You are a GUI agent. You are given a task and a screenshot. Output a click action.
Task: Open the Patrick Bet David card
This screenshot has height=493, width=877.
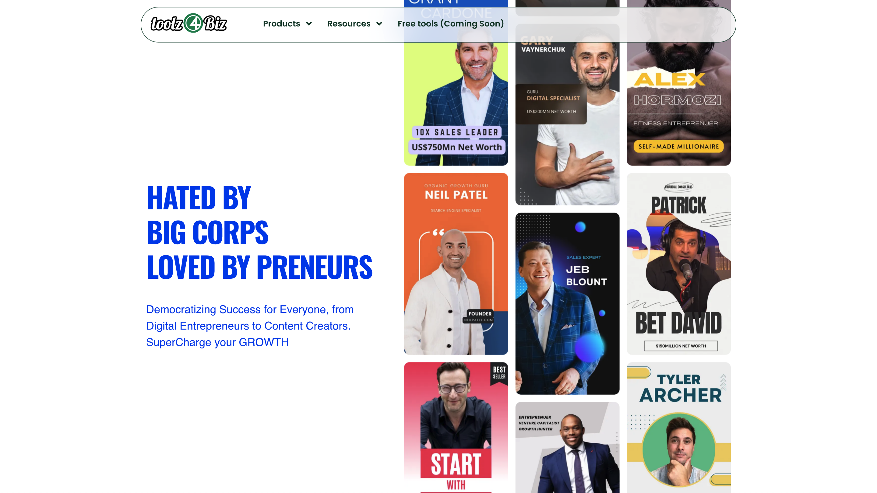(x=678, y=264)
